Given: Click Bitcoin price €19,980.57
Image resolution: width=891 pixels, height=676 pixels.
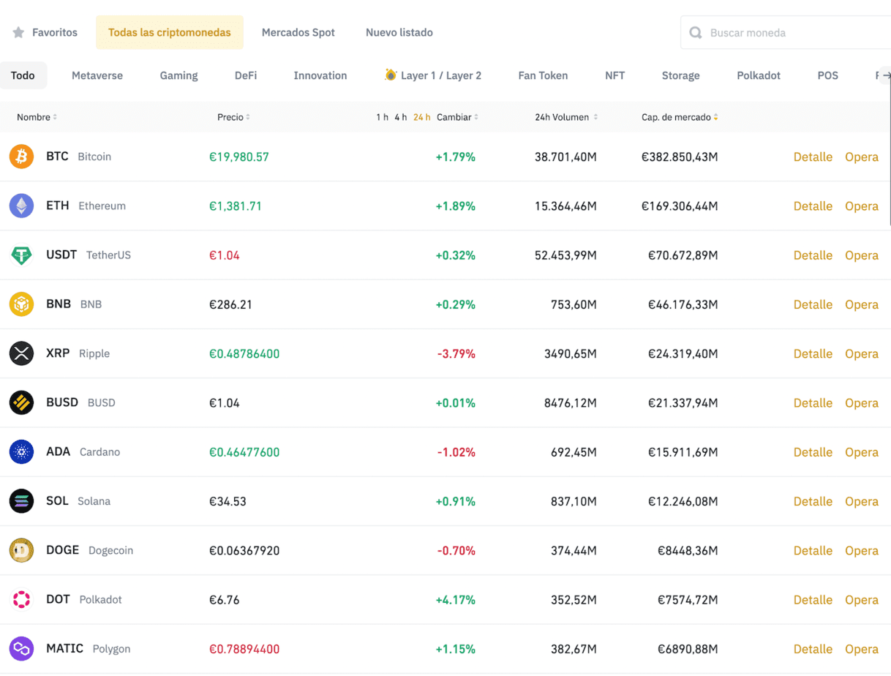Looking at the screenshot, I should pos(239,157).
